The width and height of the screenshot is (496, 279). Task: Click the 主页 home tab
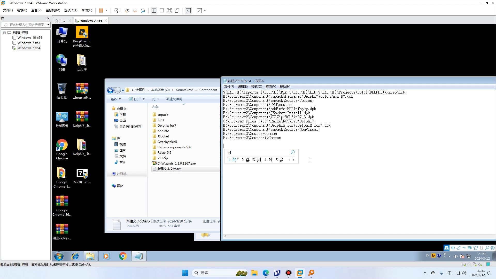(62, 20)
